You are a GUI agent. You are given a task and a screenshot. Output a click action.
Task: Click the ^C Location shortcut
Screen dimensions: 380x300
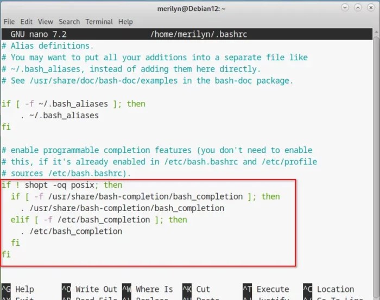(328, 289)
